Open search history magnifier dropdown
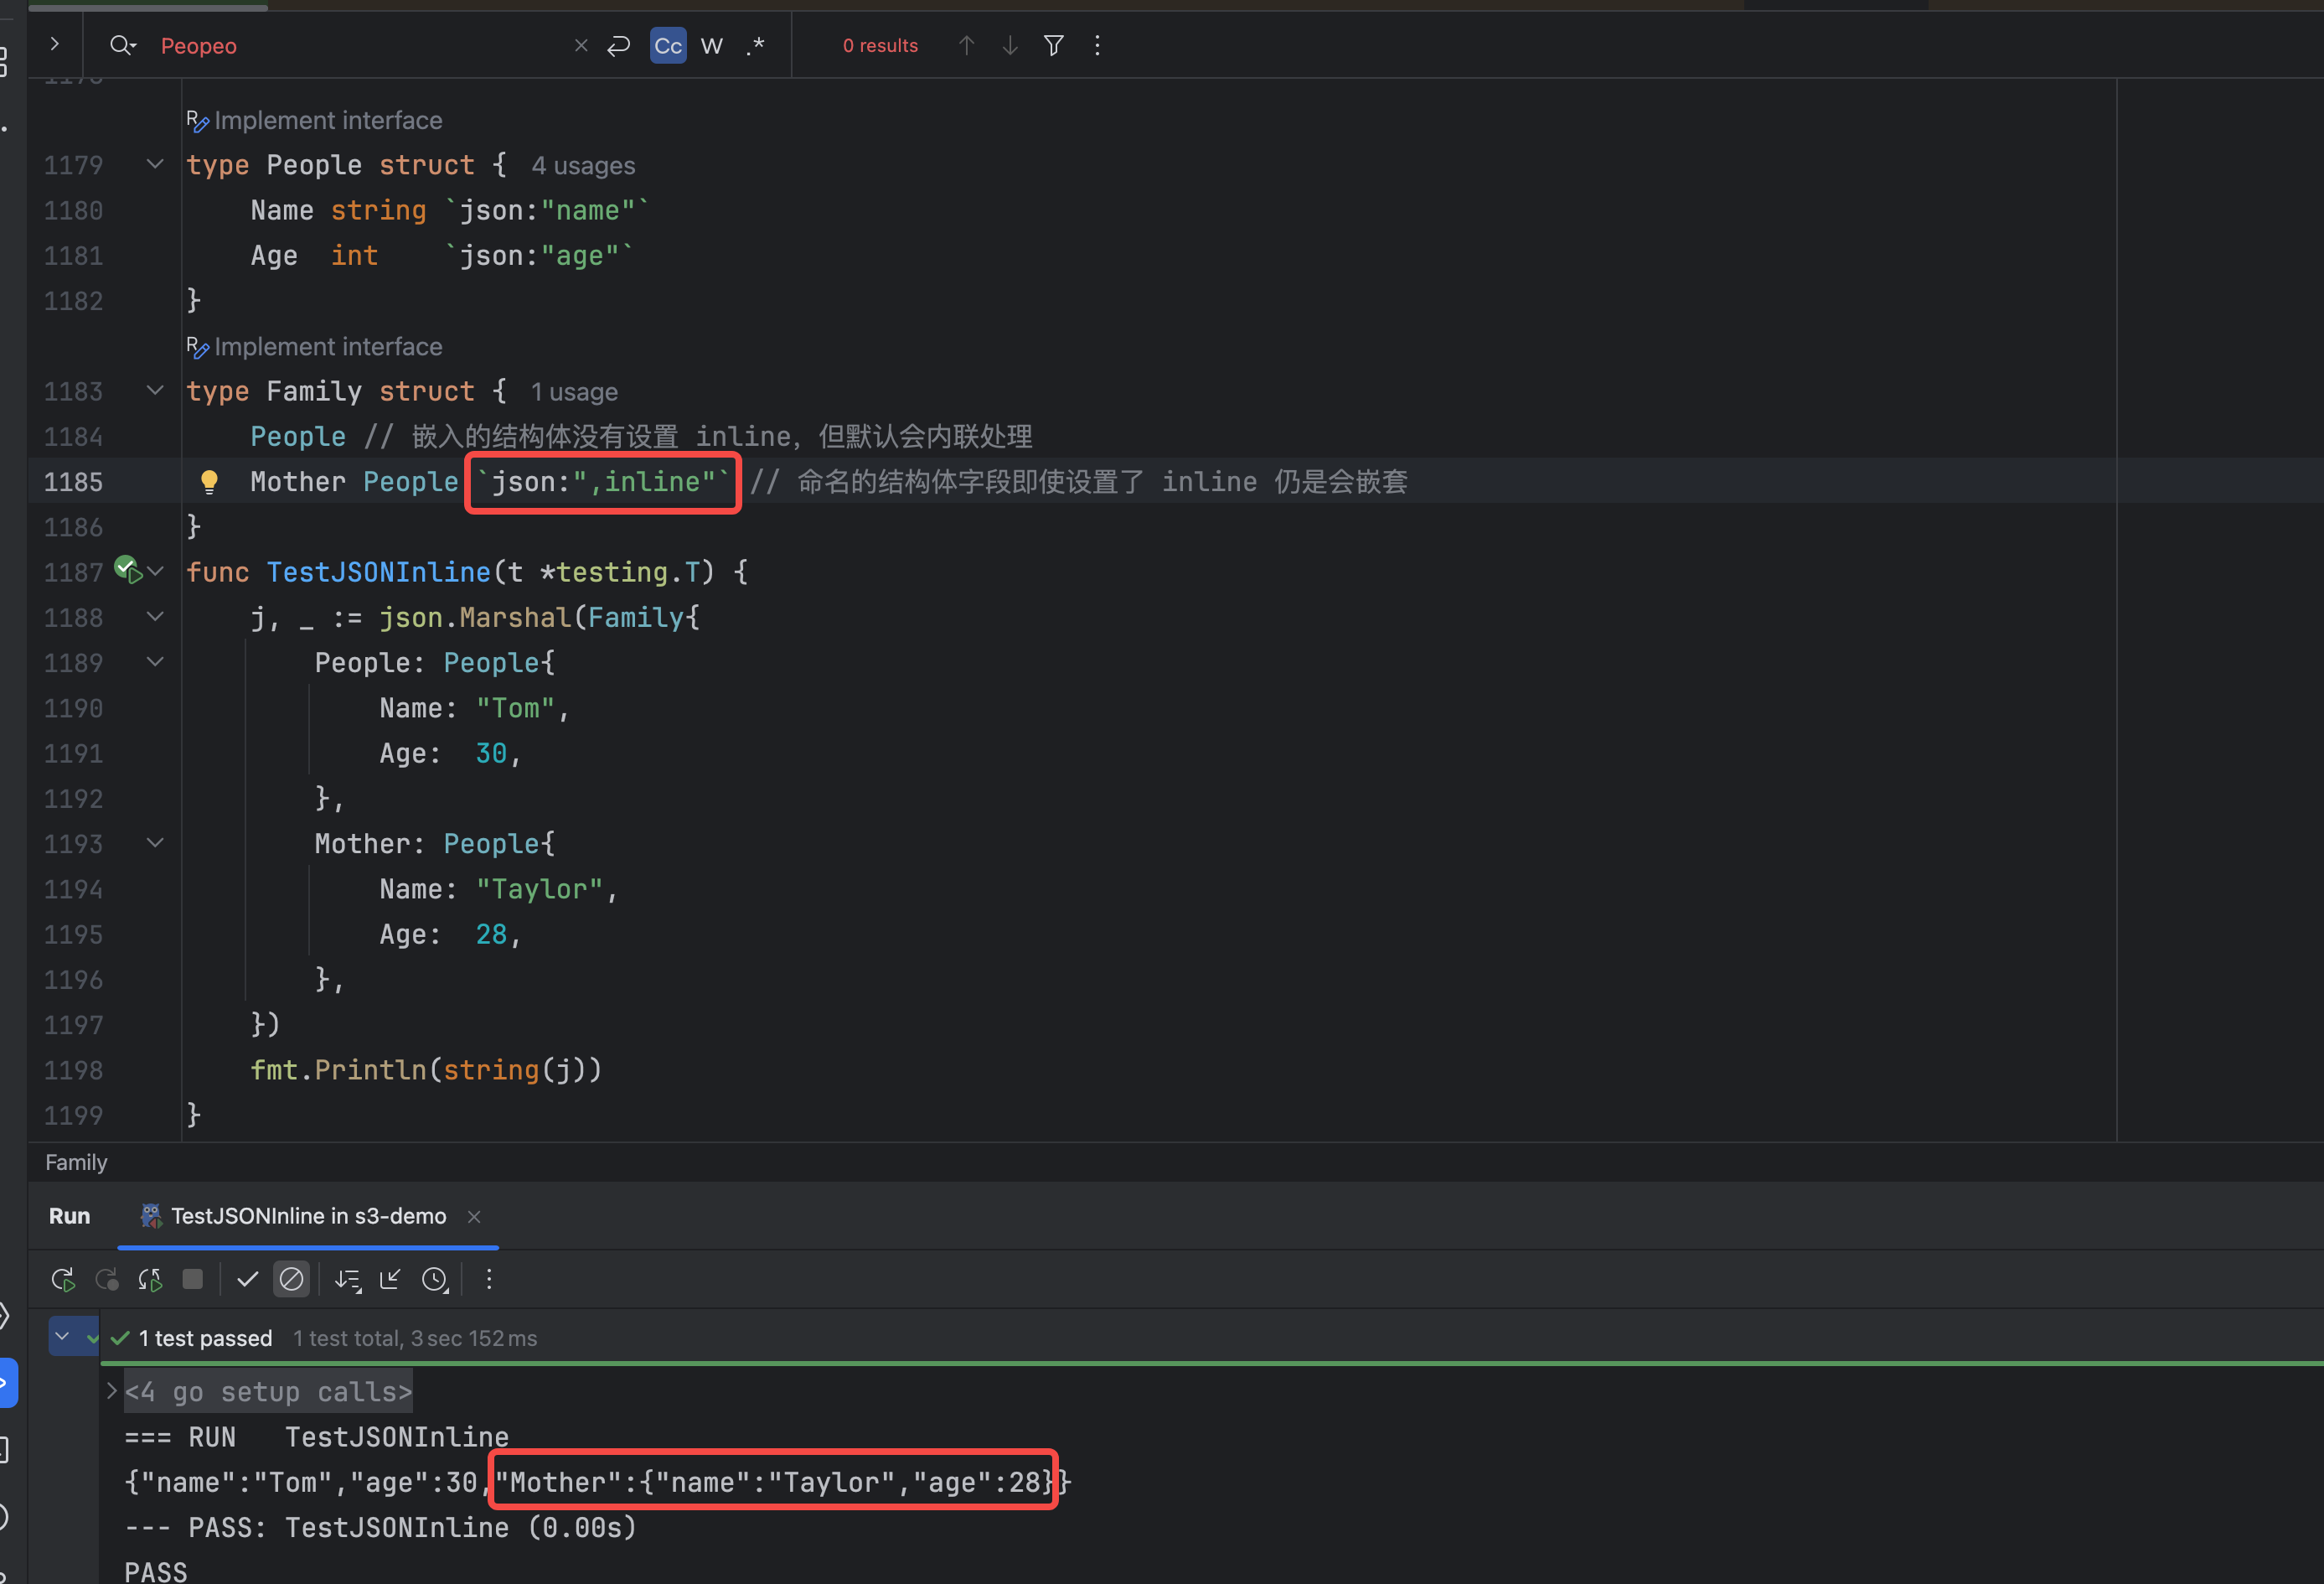Image resolution: width=2324 pixels, height=1584 pixels. point(123,45)
